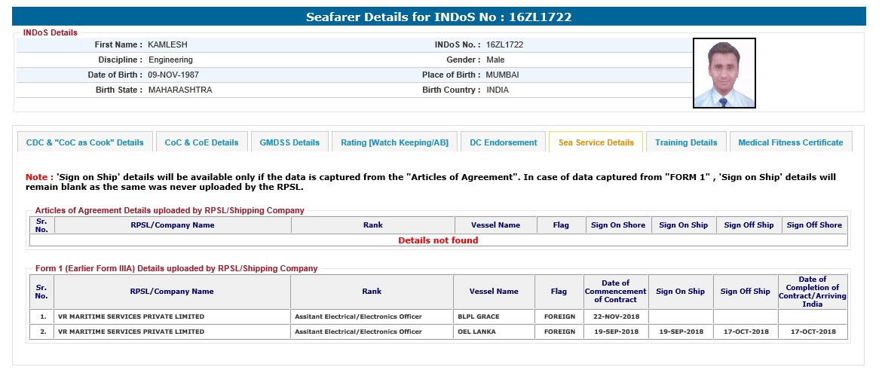Open the GMDSS Details tab
Viewport: 882px width, 376px height.
(x=289, y=142)
